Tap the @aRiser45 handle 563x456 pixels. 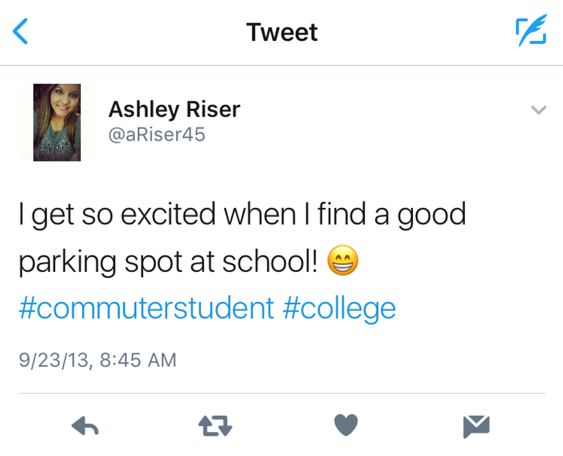[156, 135]
